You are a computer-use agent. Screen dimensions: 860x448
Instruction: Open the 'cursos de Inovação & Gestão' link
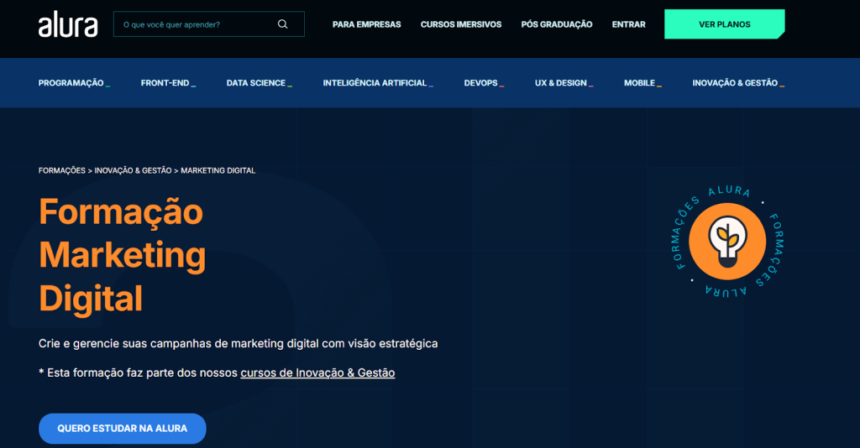coord(317,372)
